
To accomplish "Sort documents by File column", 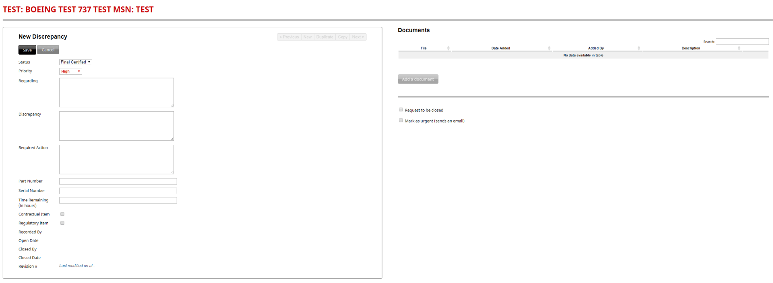I will pyautogui.click(x=424, y=48).
